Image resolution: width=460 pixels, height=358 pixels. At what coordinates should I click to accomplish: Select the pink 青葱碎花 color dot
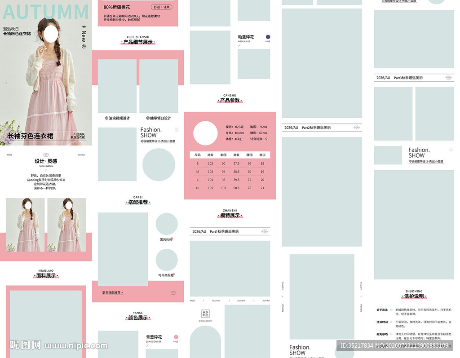pyautogui.click(x=176, y=337)
